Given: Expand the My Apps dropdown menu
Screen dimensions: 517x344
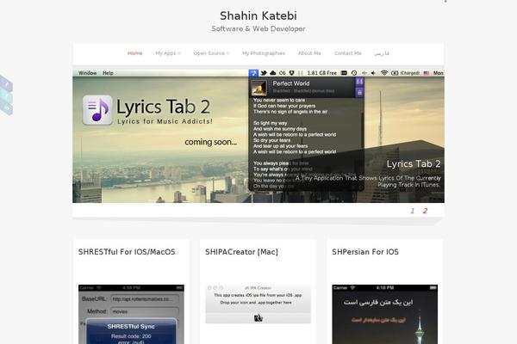Looking at the screenshot, I should click(x=168, y=53).
